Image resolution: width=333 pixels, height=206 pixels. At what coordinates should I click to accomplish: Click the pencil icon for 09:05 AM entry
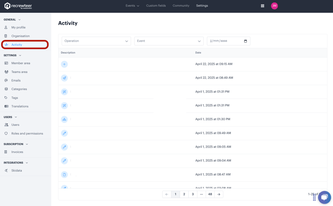(64, 147)
